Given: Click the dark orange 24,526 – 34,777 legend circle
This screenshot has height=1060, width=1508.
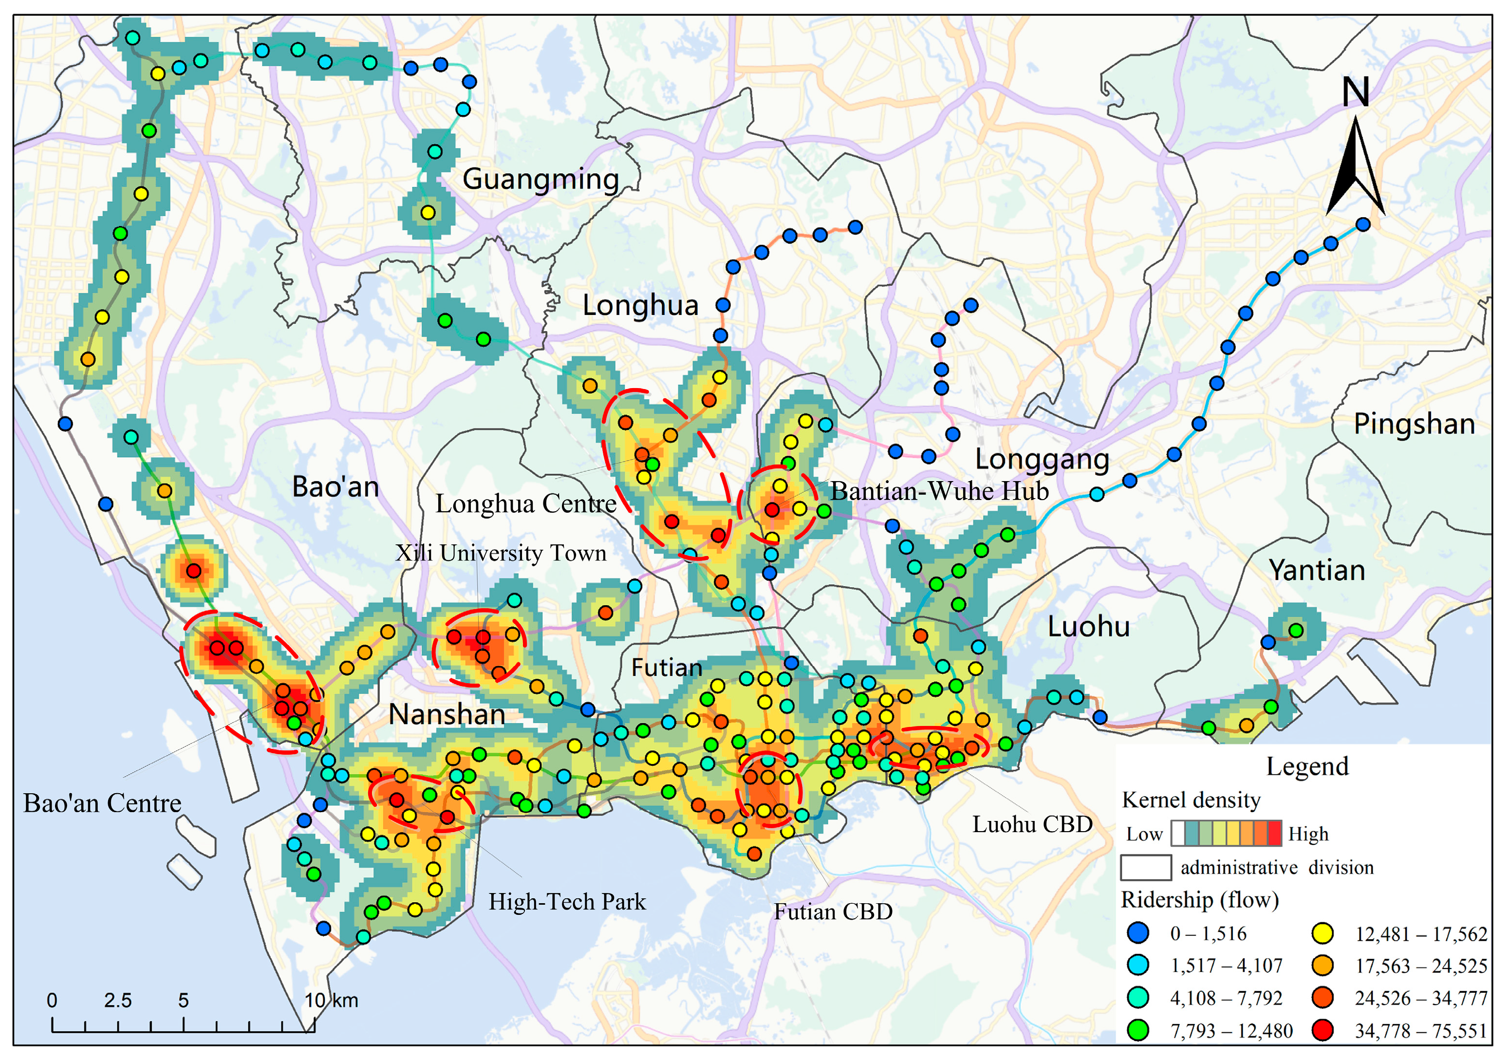Looking at the screenshot, I should (x=1322, y=998).
